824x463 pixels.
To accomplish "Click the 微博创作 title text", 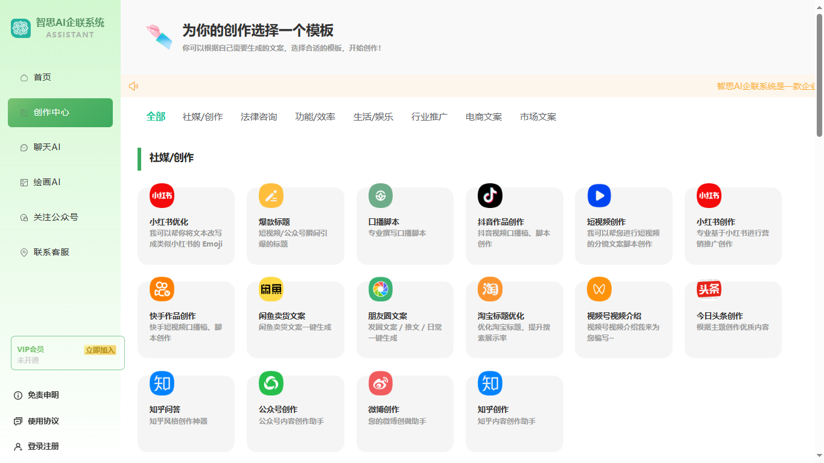I will coord(384,409).
